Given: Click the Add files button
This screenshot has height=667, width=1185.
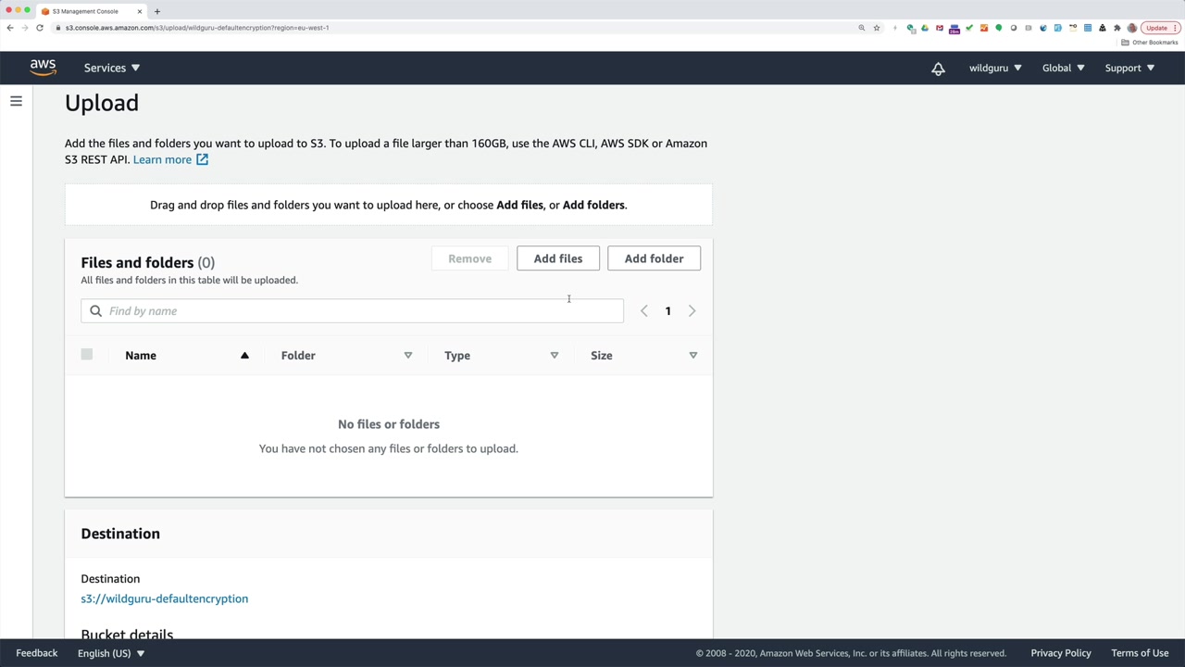Looking at the screenshot, I should pos(558,258).
